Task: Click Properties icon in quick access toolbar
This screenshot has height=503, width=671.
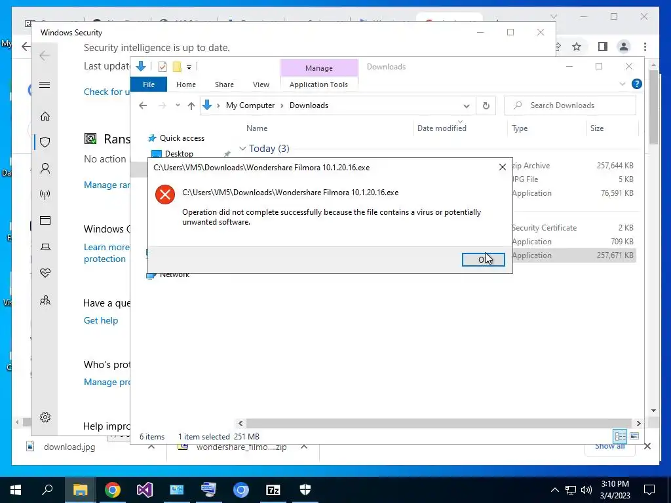Action: pos(163,67)
